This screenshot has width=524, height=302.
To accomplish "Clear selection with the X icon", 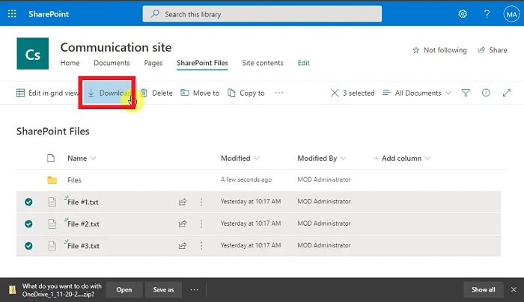I will tap(335, 93).
